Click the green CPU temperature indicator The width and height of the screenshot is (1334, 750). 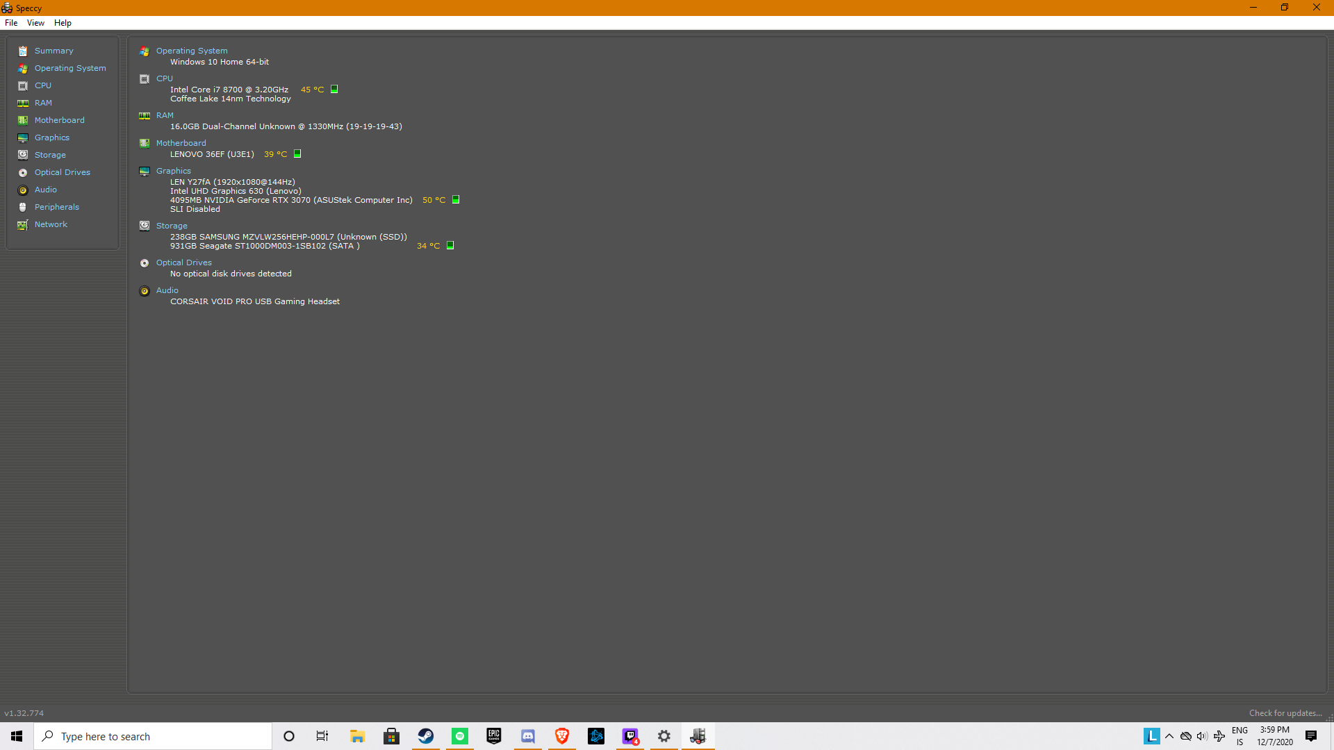[334, 90]
